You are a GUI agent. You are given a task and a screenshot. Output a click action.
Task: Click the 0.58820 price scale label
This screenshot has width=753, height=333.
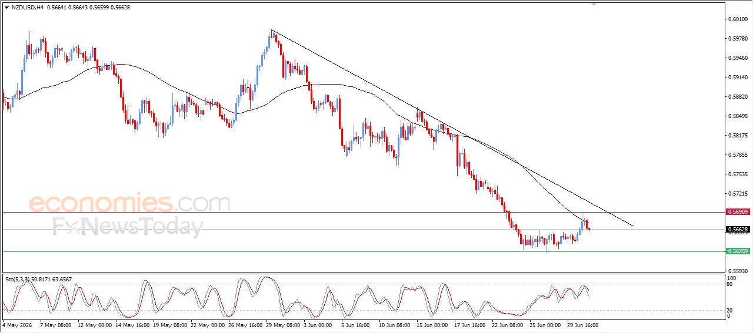(x=738, y=97)
